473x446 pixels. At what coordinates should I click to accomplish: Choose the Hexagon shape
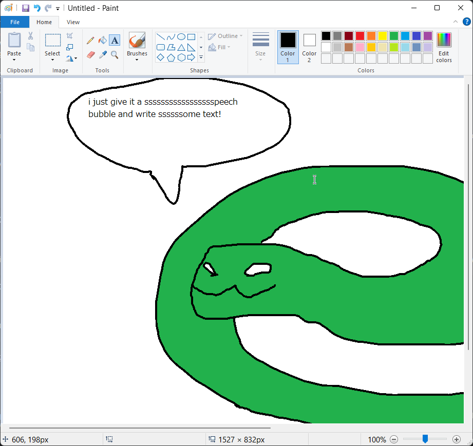181,57
